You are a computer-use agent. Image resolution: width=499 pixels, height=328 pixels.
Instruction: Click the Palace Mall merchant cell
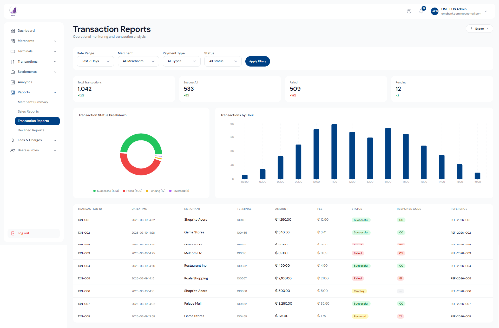(193, 304)
